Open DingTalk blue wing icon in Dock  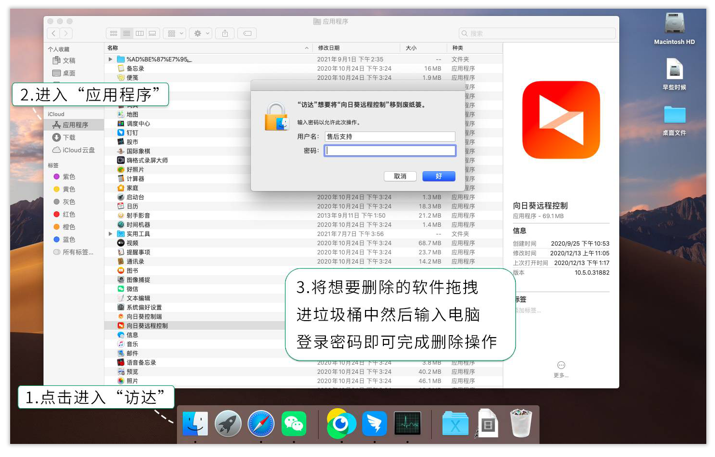point(375,424)
